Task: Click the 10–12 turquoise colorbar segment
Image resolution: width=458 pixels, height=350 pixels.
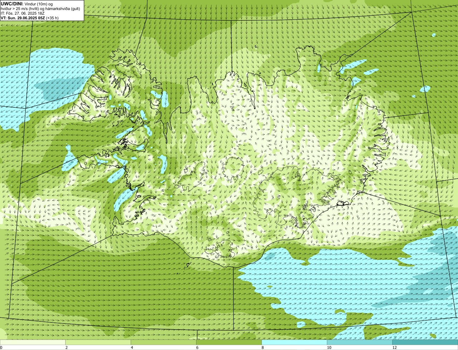Action: click(x=360, y=342)
